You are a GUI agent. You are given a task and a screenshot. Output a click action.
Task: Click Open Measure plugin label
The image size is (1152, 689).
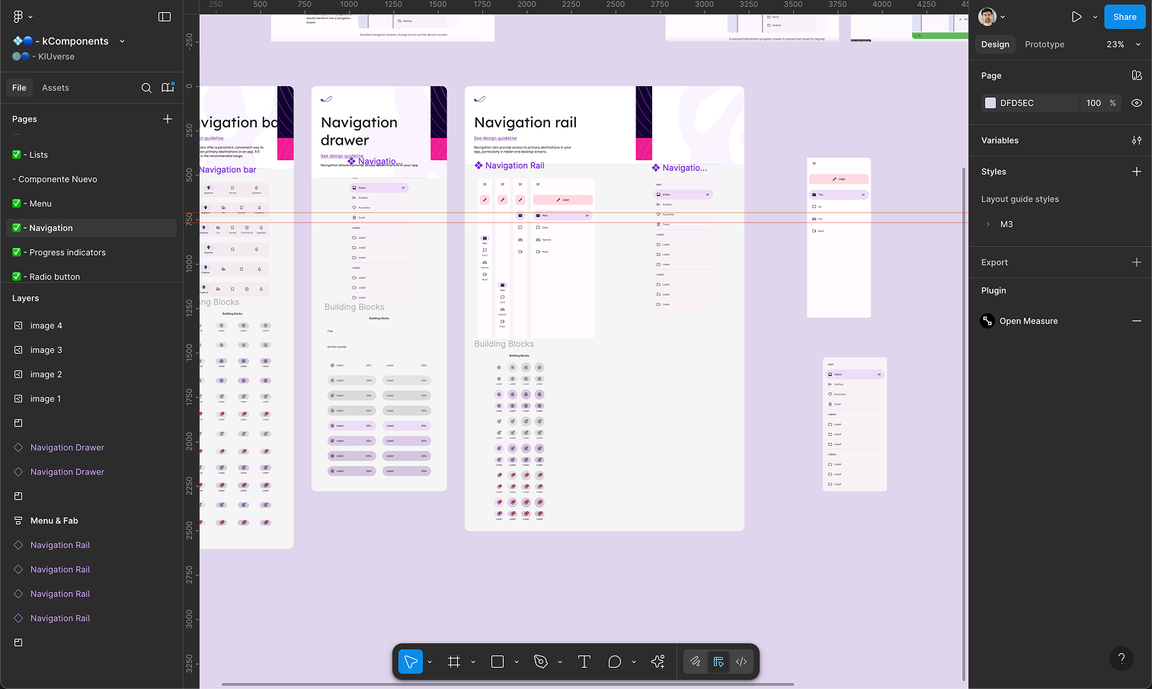point(1029,321)
